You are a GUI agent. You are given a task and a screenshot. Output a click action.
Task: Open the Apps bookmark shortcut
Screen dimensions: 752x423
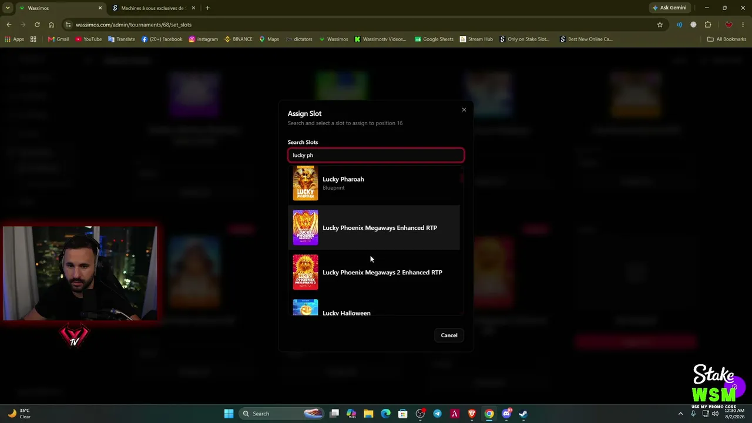[x=15, y=39]
